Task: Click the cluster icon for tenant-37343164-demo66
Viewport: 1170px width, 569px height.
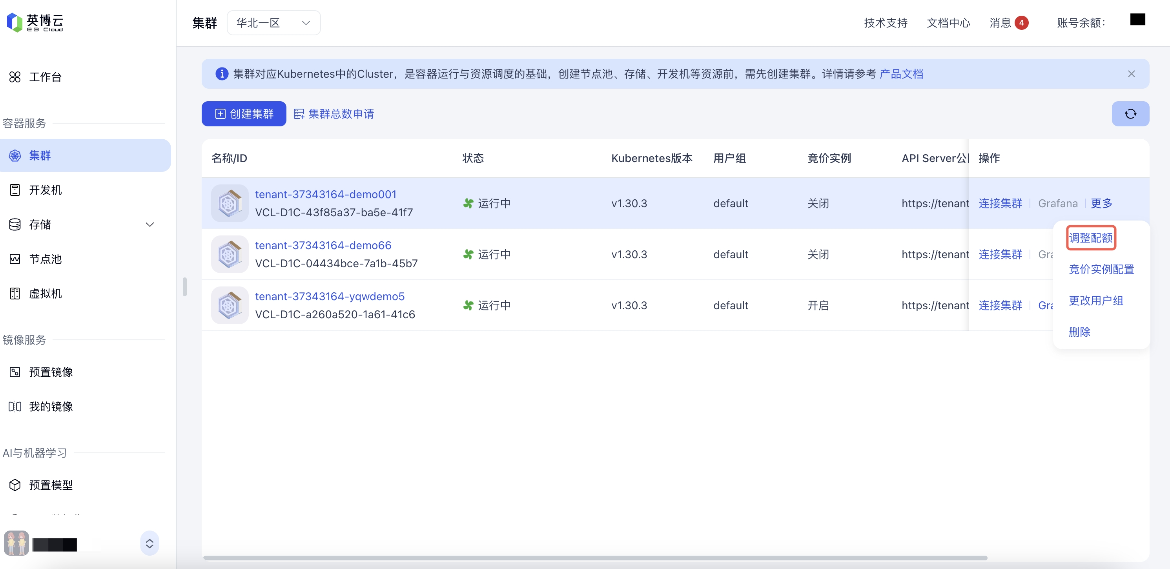Action: (x=230, y=254)
